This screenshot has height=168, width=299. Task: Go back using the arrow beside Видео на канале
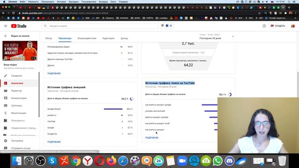click(6, 36)
